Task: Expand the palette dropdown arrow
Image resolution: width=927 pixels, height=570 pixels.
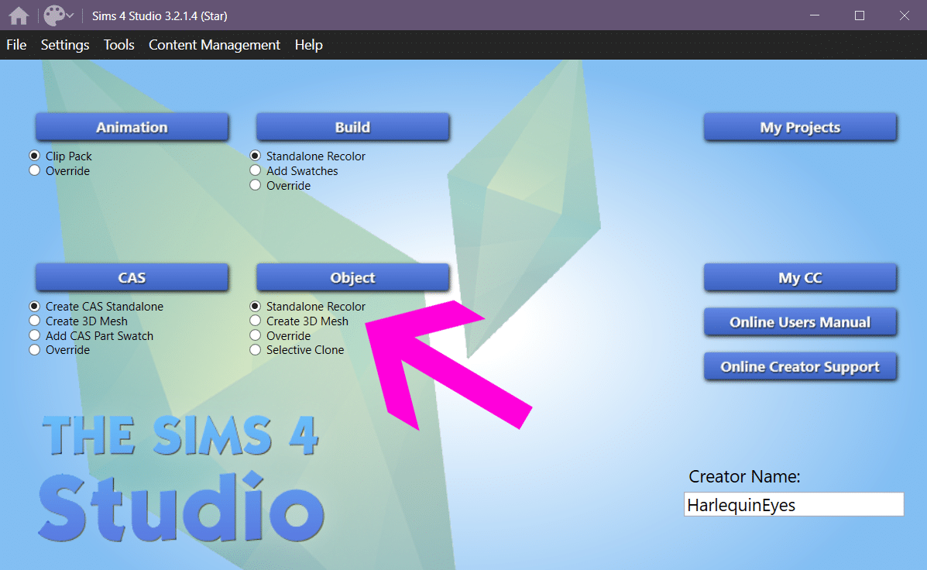Action: pyautogui.click(x=70, y=16)
